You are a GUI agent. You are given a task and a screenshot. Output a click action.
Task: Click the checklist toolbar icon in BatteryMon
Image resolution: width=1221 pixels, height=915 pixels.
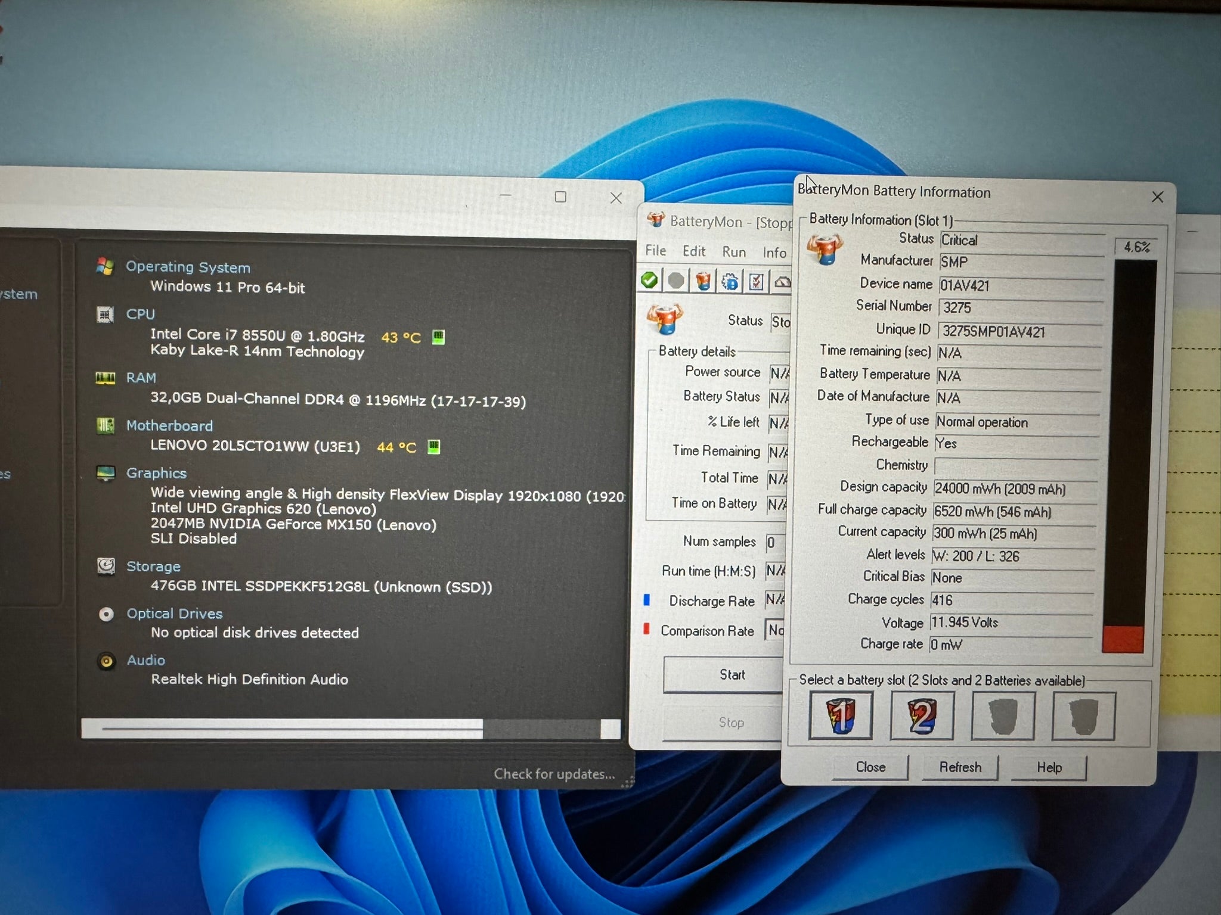pos(757,282)
